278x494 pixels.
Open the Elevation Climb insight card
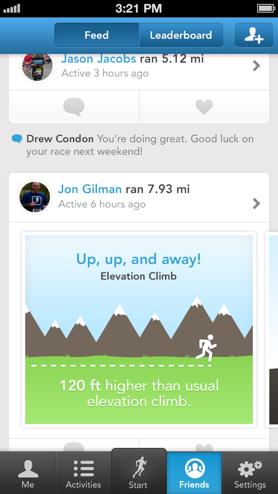[x=139, y=330]
